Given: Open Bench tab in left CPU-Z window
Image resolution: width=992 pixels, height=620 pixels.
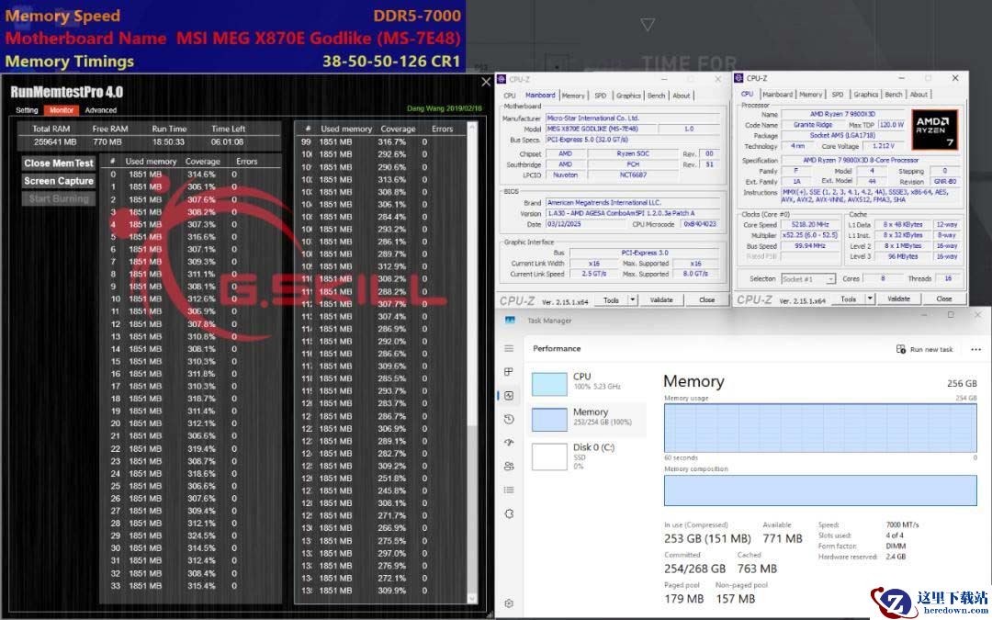Looking at the screenshot, I should click(x=656, y=96).
